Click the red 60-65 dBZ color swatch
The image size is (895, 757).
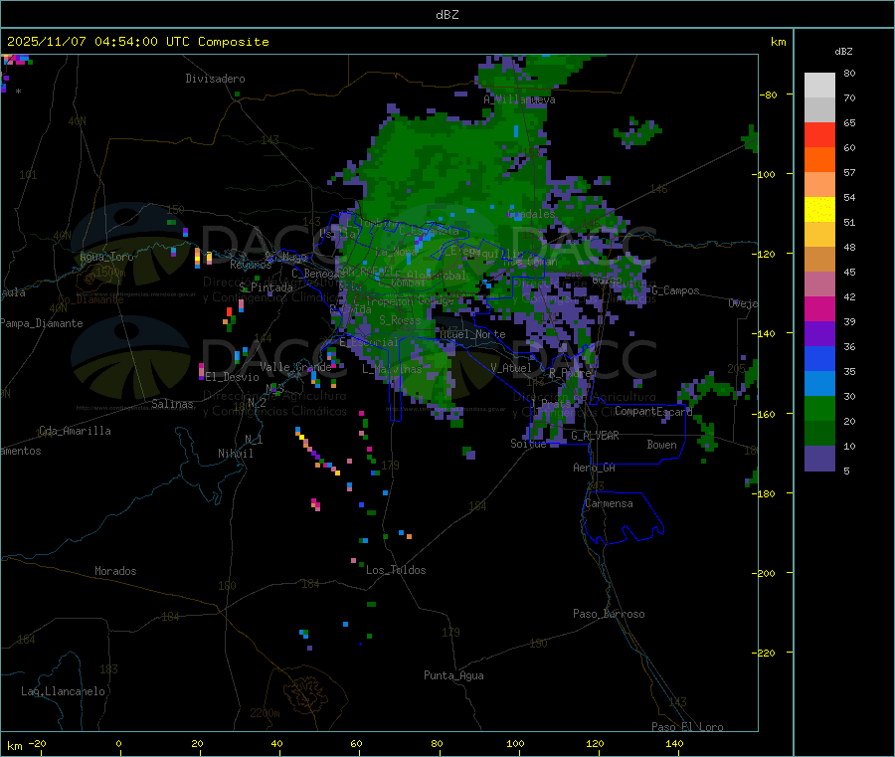coord(819,134)
